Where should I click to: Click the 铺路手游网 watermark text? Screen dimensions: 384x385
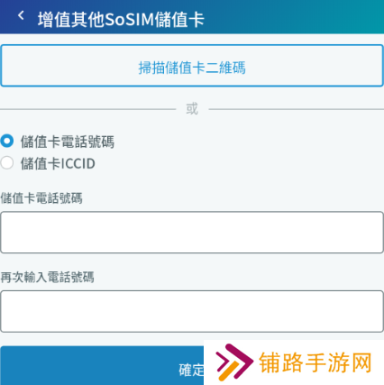click(x=315, y=362)
